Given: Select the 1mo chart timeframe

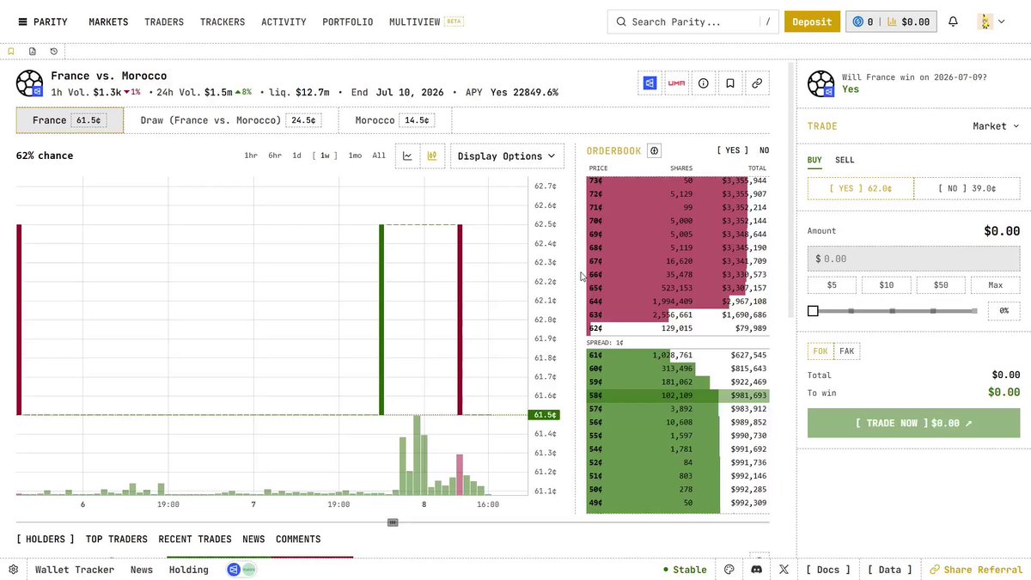Looking at the screenshot, I should point(355,156).
